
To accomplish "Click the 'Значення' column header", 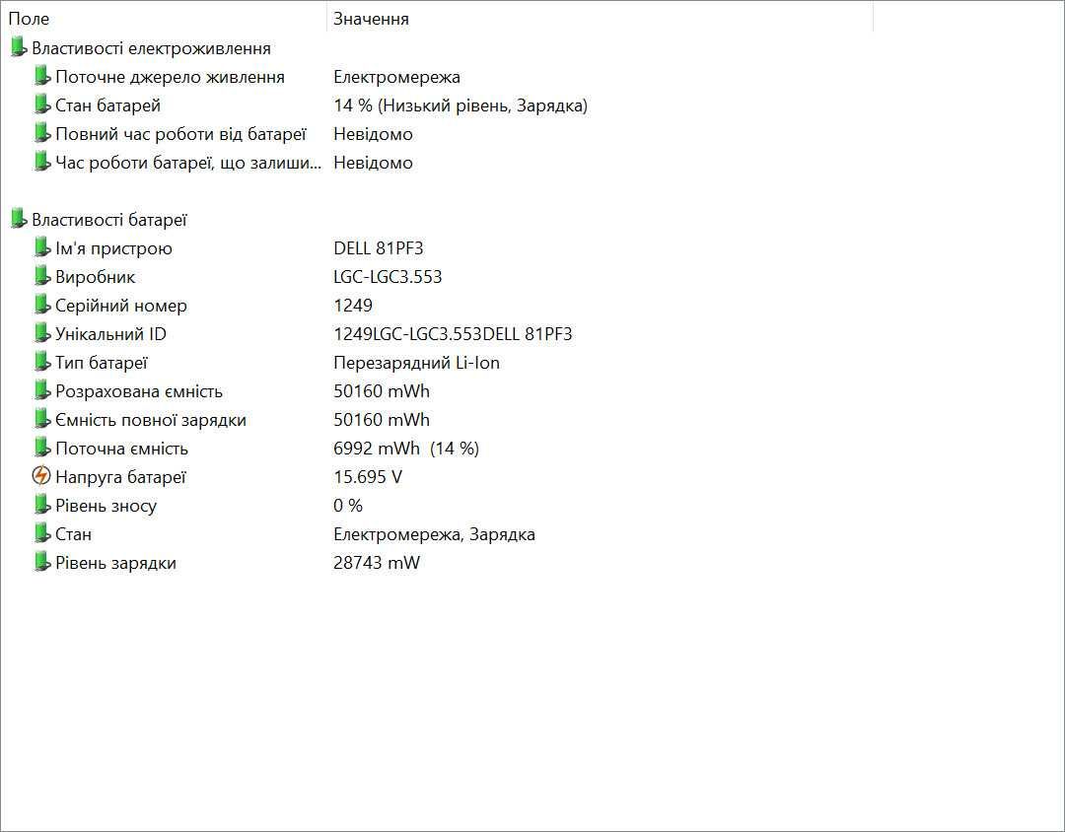I will [600, 19].
